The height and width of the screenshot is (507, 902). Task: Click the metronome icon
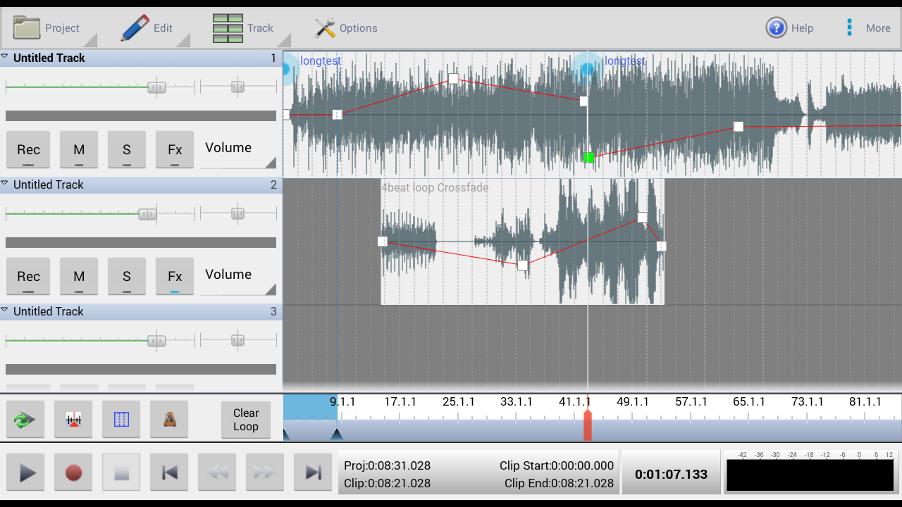(169, 419)
